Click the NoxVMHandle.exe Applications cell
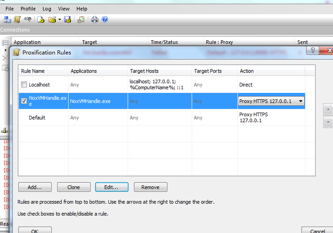This screenshot has width=333, height=233. [98, 101]
